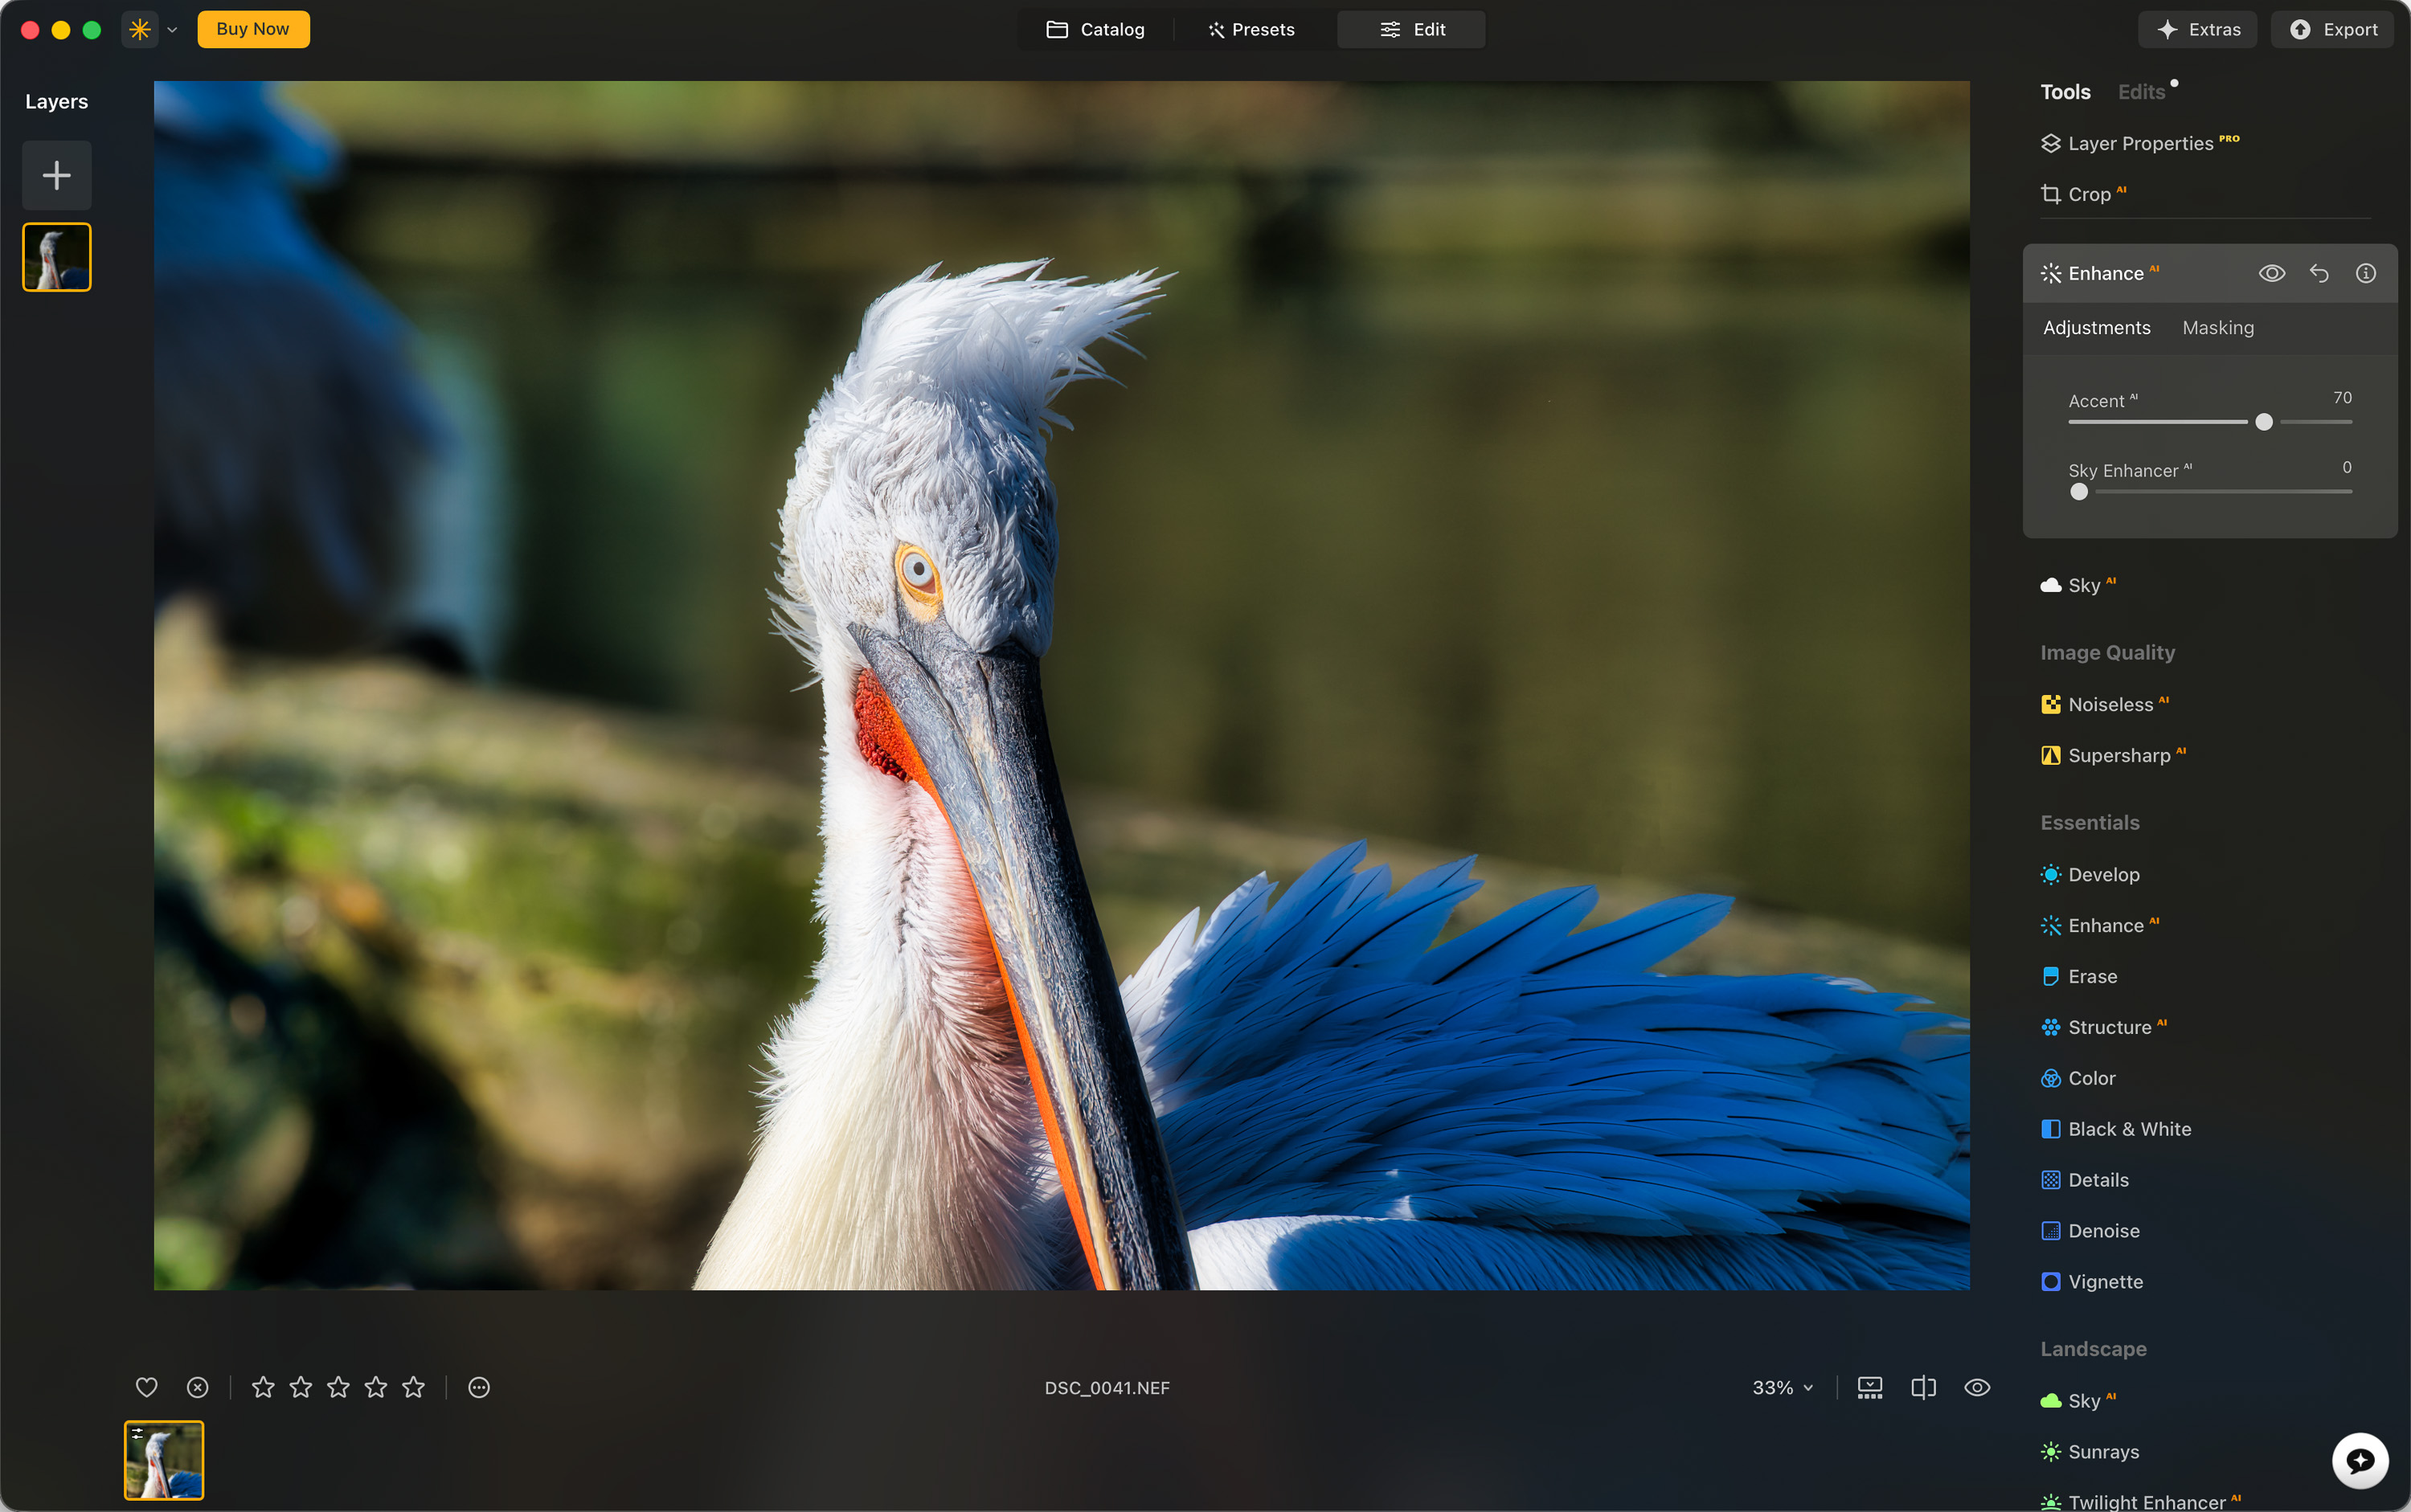
Task: Toggle Enhance tool visibility eye
Action: (2272, 273)
